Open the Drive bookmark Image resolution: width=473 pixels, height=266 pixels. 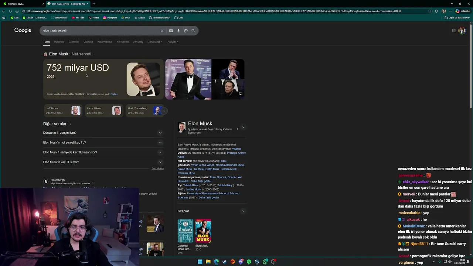(125, 18)
